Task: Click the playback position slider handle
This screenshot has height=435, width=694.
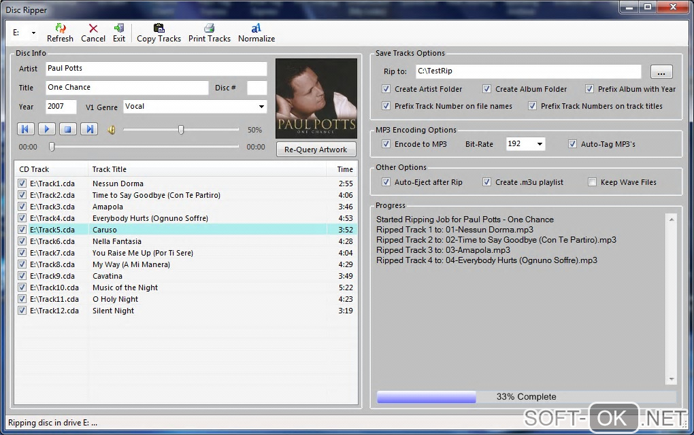Action: coord(52,147)
